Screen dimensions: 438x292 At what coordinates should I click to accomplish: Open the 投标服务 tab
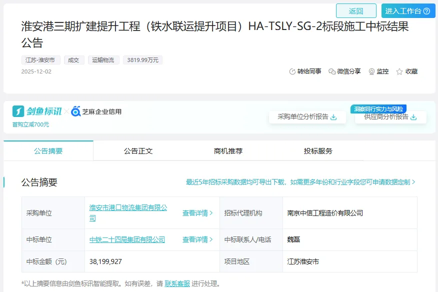tap(318, 151)
